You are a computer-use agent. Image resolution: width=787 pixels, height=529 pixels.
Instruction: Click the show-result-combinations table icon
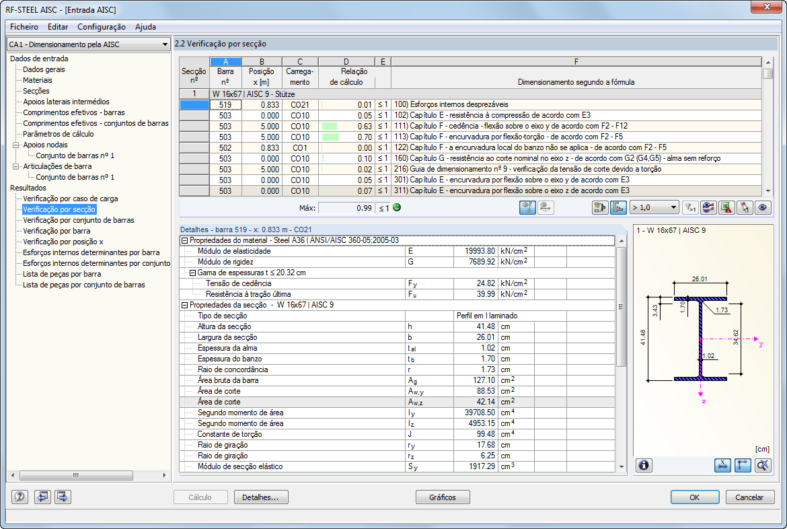point(600,207)
